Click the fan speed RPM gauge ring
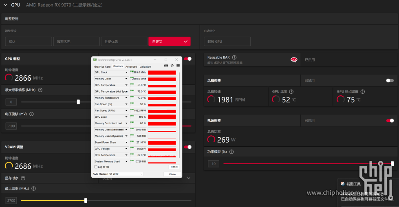This screenshot has height=207, width=399. pyautogui.click(x=211, y=99)
